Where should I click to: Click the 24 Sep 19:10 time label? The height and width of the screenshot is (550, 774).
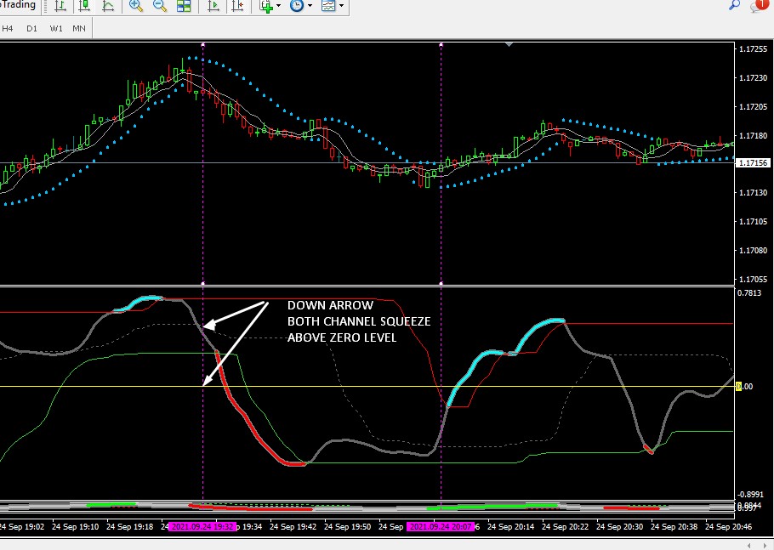click(75, 527)
